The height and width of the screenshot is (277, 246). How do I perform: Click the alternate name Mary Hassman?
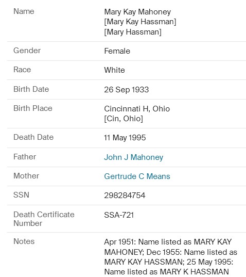click(x=133, y=32)
